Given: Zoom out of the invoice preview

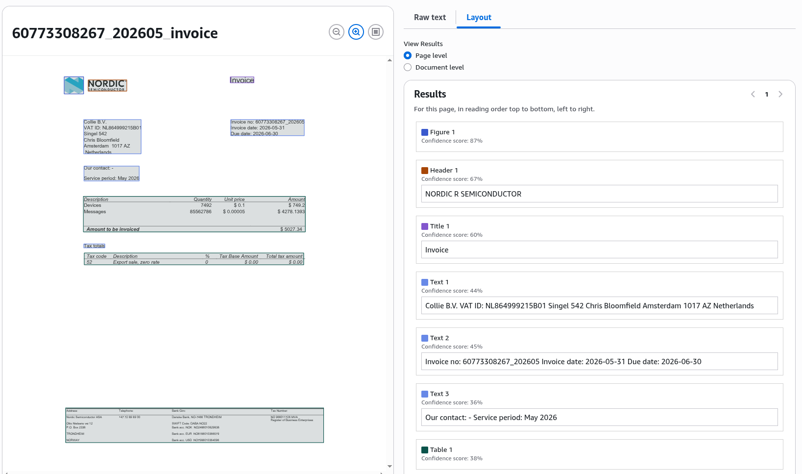Looking at the screenshot, I should [337, 32].
